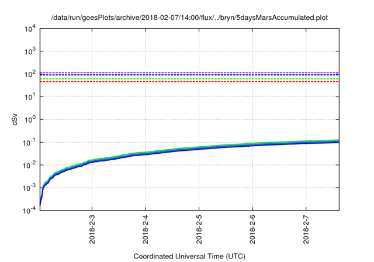The image size is (374, 262).
Task: Click the y-axis label 10^3
Action: [30, 51]
